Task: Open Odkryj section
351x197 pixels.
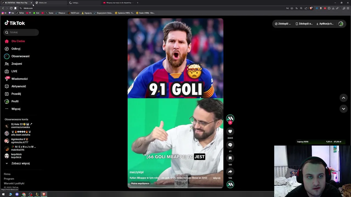Action: point(12,49)
